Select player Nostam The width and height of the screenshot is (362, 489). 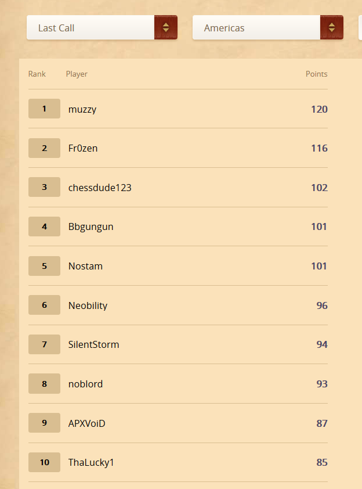[85, 266]
